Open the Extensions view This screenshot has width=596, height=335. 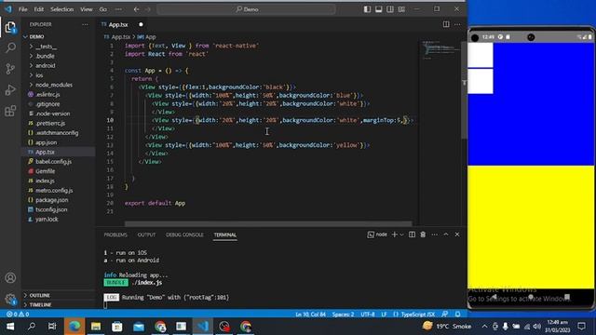[10, 111]
